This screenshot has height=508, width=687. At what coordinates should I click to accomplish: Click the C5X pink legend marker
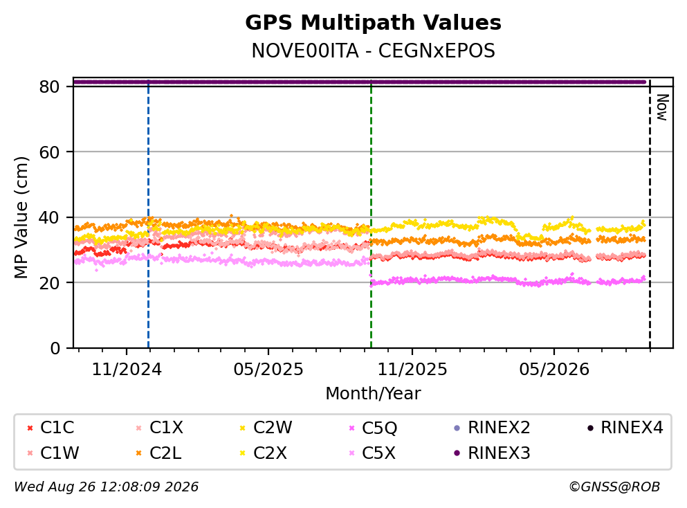pyautogui.click(x=351, y=453)
